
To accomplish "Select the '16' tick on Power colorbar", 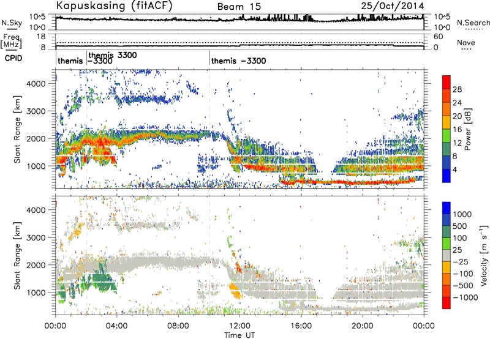I will 457,130.
